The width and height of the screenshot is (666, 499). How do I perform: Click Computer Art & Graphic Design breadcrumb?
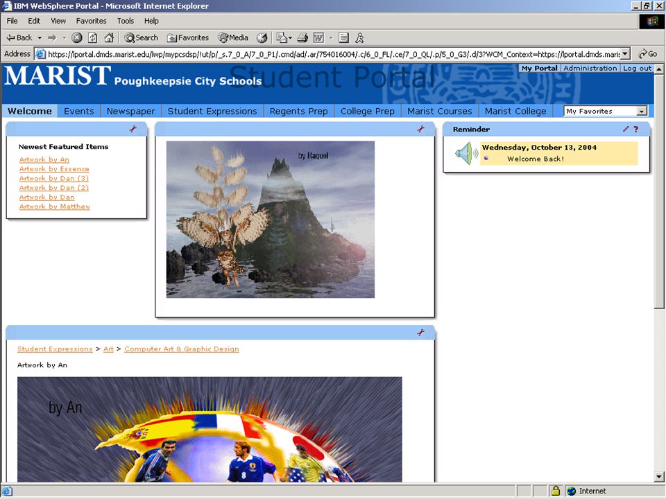click(181, 349)
